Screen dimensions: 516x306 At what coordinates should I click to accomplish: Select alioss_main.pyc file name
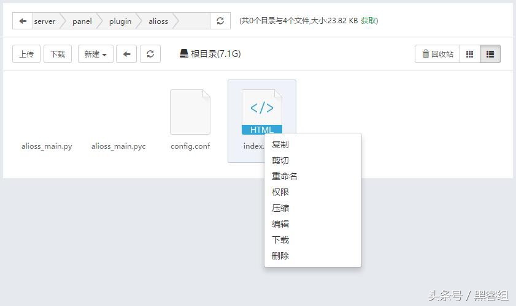pyautogui.click(x=118, y=146)
